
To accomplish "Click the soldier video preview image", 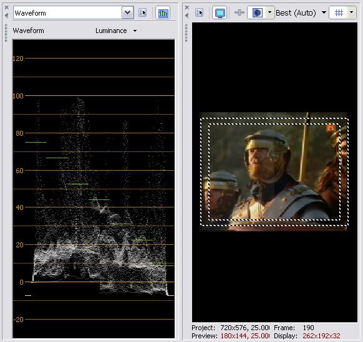I will tap(273, 171).
